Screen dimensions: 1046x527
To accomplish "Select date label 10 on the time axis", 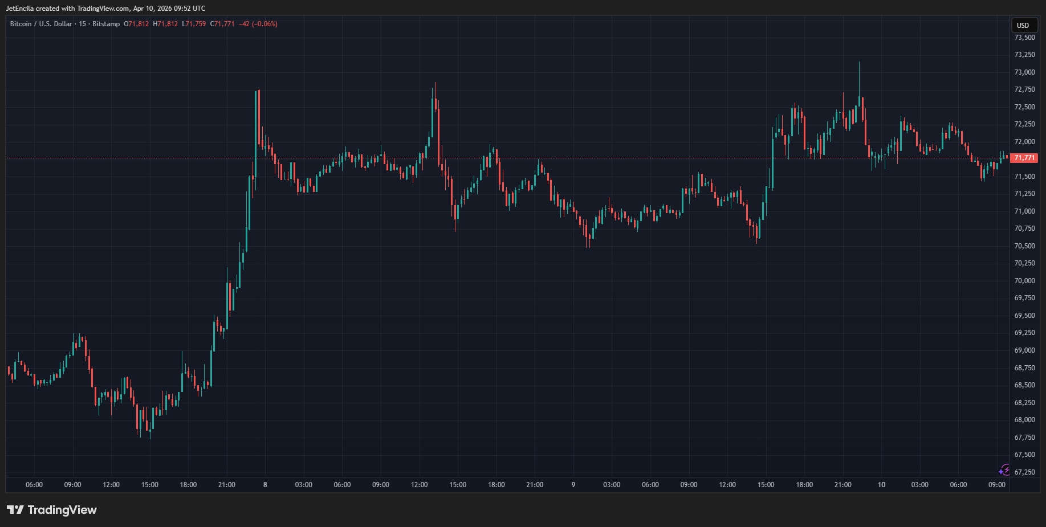I will [x=881, y=485].
